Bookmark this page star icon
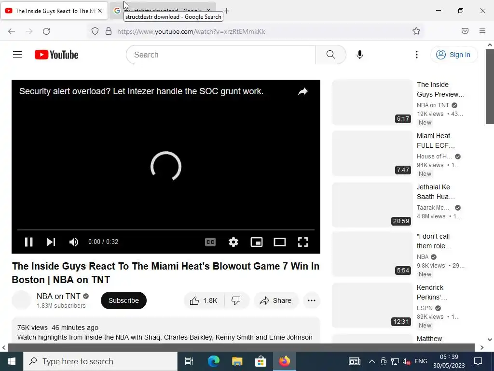 416,31
